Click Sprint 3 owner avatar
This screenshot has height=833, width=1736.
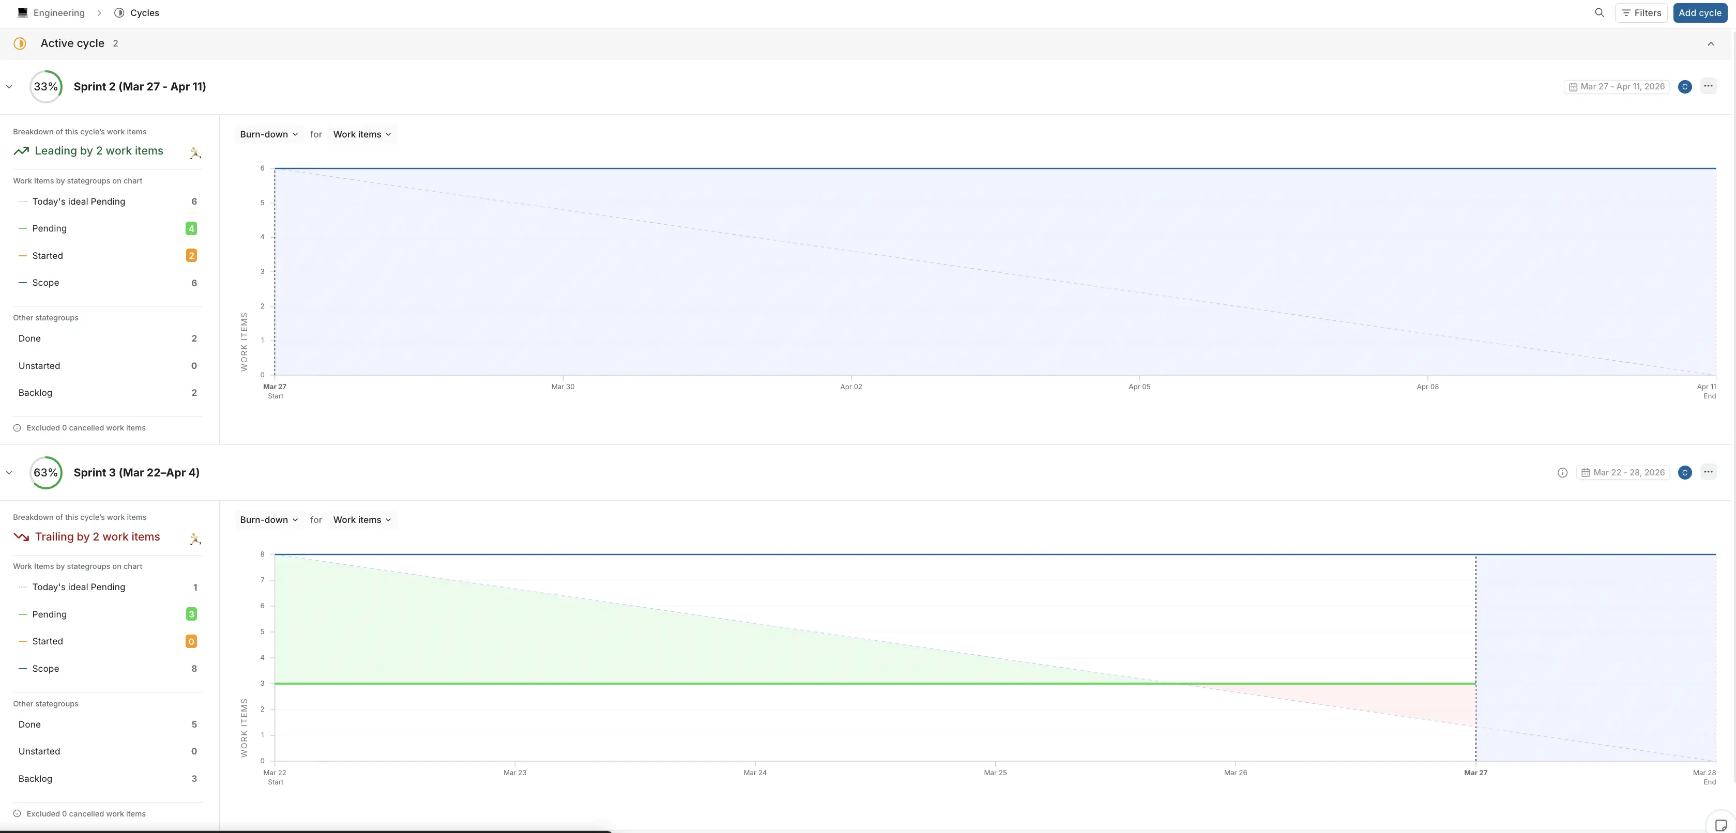pyautogui.click(x=1685, y=473)
